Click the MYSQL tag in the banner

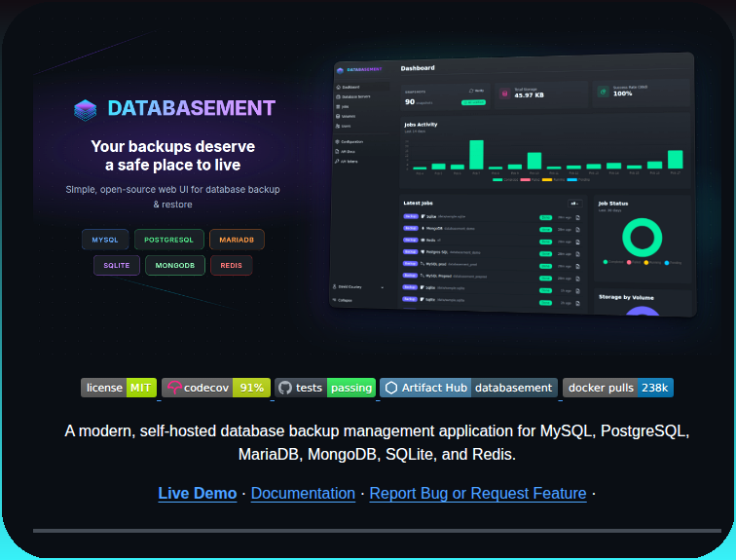click(x=105, y=240)
